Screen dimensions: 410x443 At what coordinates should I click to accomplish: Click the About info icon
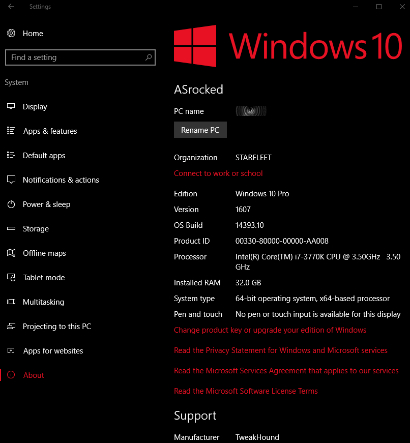point(11,375)
